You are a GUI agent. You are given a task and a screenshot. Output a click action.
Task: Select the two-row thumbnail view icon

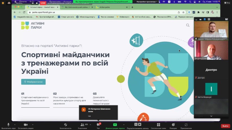click(x=205, y=19)
